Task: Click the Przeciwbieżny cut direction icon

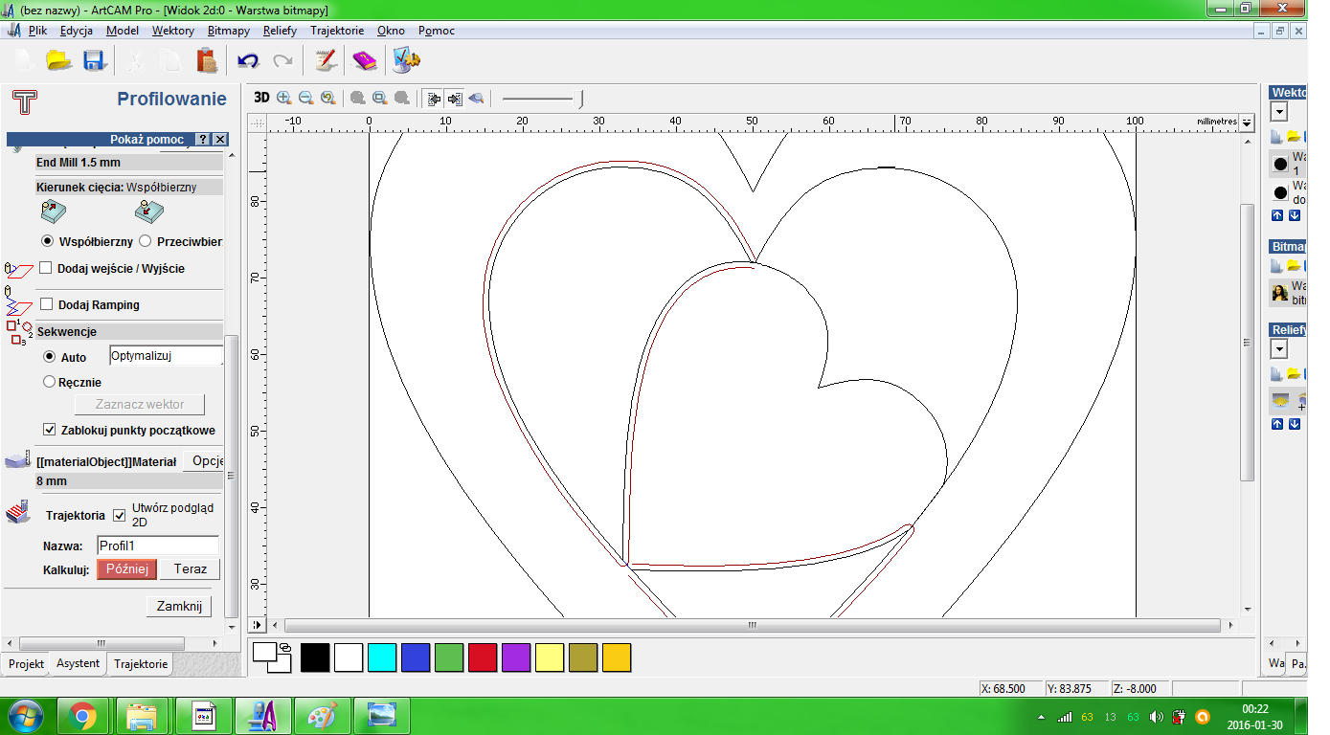Action: 148,212
